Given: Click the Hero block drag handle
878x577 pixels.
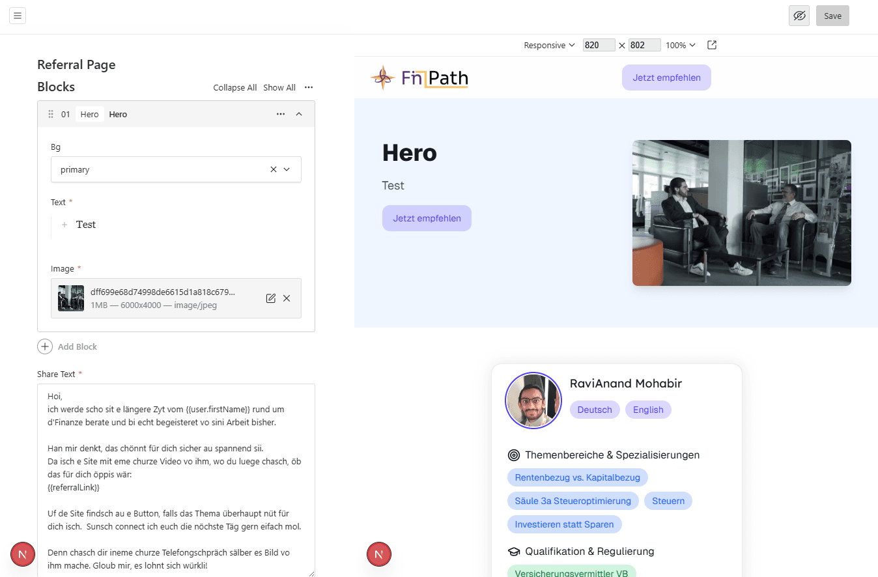Looking at the screenshot, I should click(50, 114).
